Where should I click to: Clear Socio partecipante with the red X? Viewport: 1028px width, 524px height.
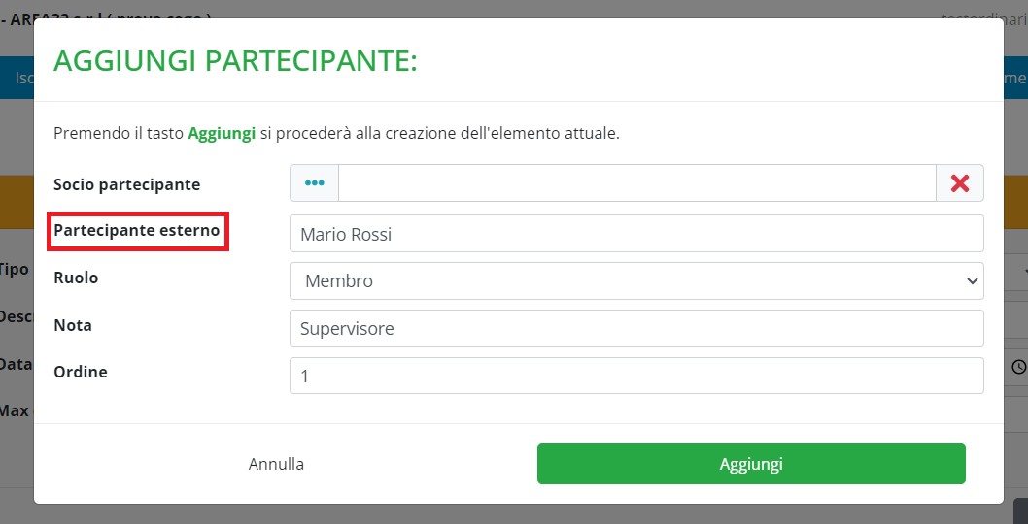click(960, 183)
